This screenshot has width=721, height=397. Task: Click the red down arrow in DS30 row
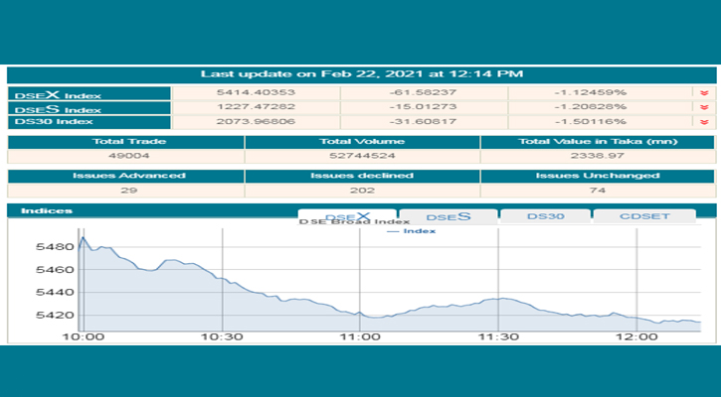click(704, 122)
